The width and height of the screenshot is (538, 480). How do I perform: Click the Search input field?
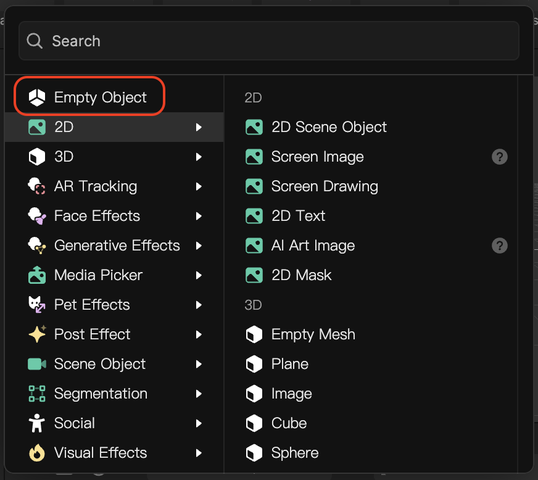pos(268,41)
